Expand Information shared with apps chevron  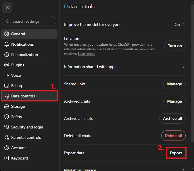183,67
